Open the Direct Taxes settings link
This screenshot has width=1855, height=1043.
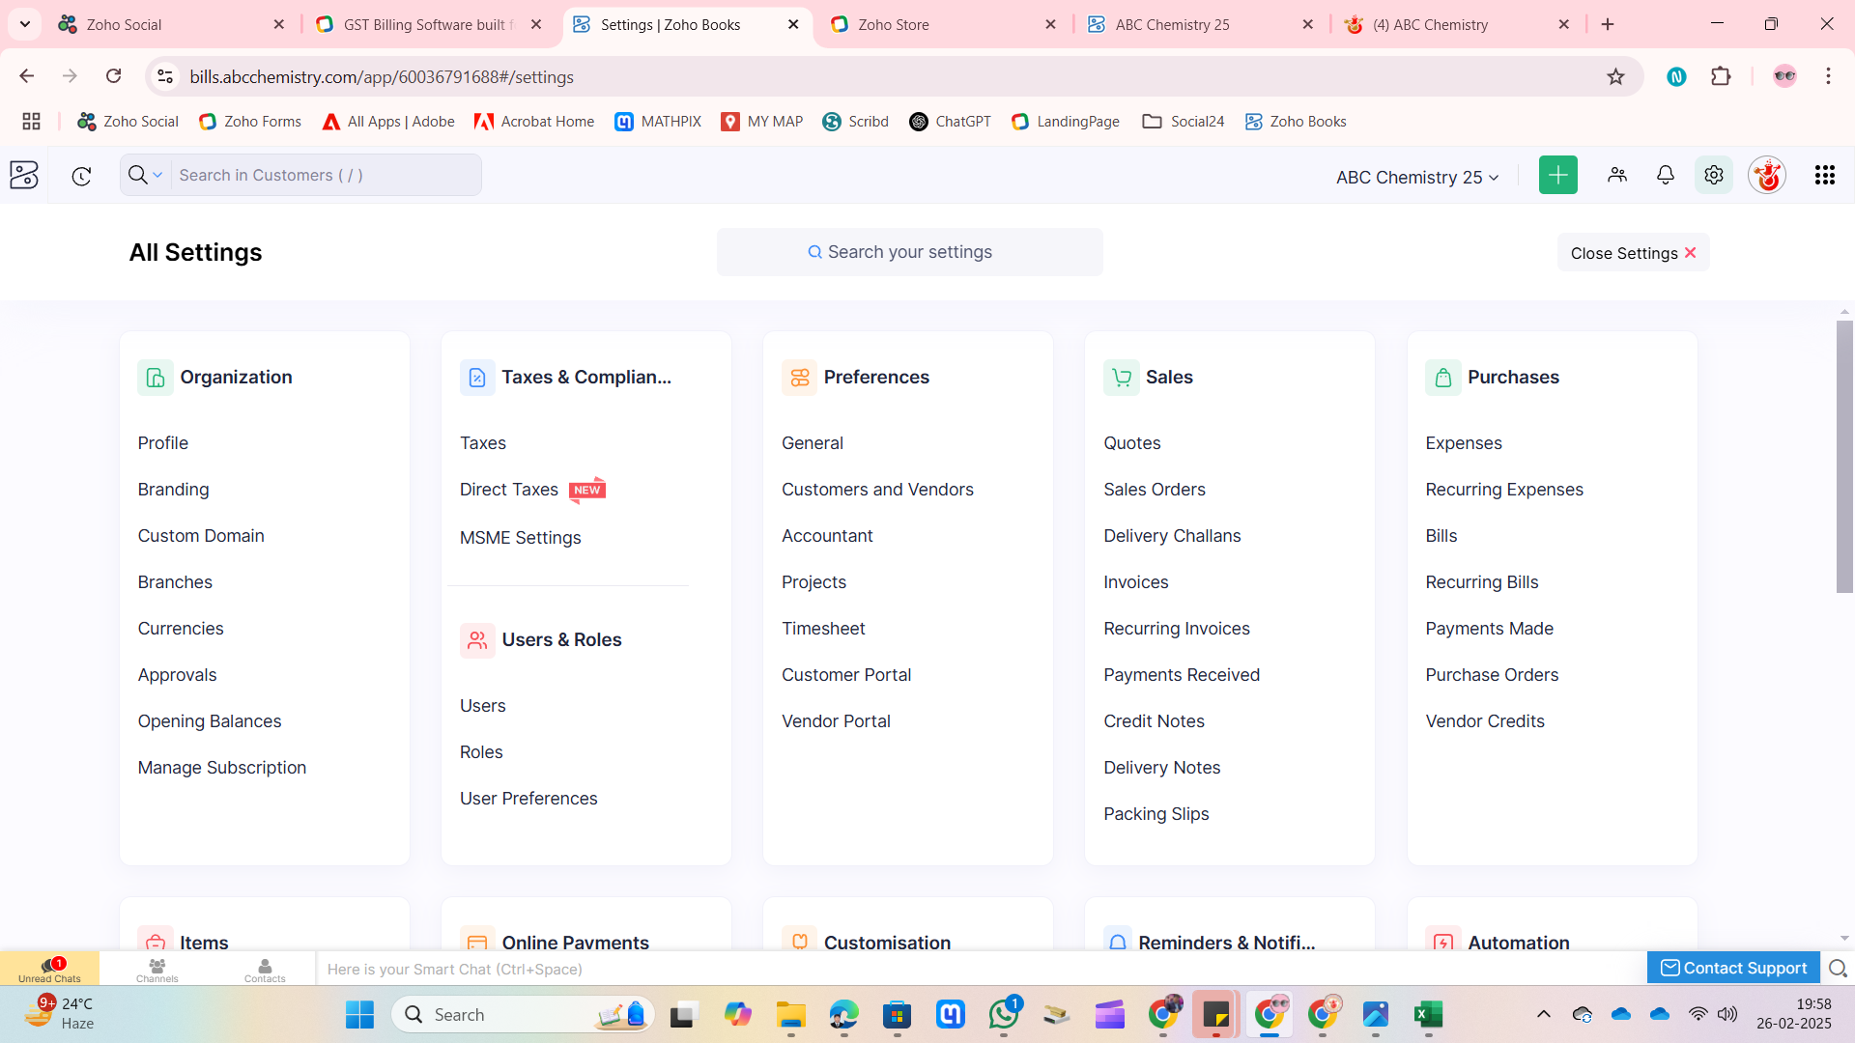tap(509, 490)
